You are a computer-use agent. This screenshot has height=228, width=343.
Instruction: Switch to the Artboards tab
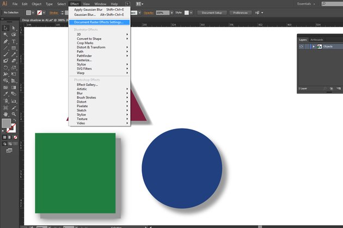[x=317, y=40]
